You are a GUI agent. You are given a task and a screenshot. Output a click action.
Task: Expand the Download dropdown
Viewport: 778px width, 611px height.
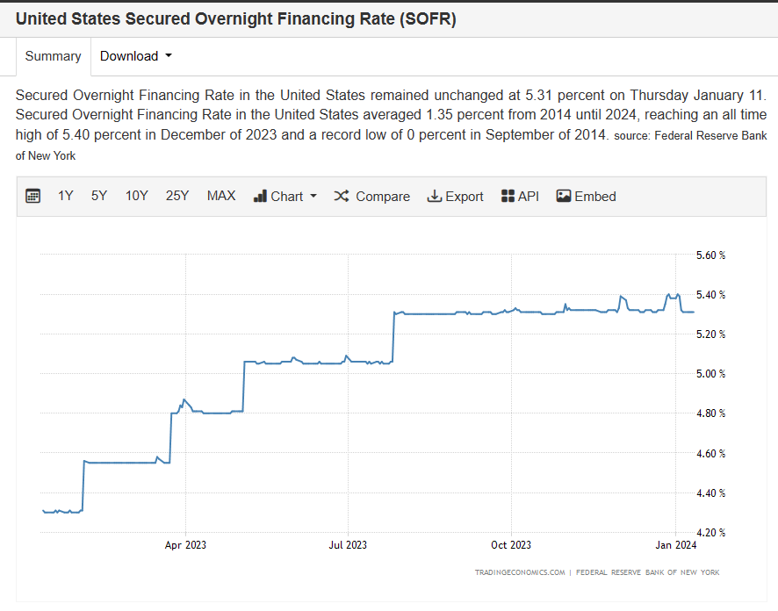pyautogui.click(x=134, y=55)
